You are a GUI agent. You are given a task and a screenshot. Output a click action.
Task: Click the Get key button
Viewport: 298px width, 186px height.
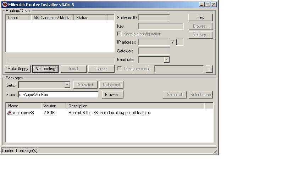click(x=201, y=35)
